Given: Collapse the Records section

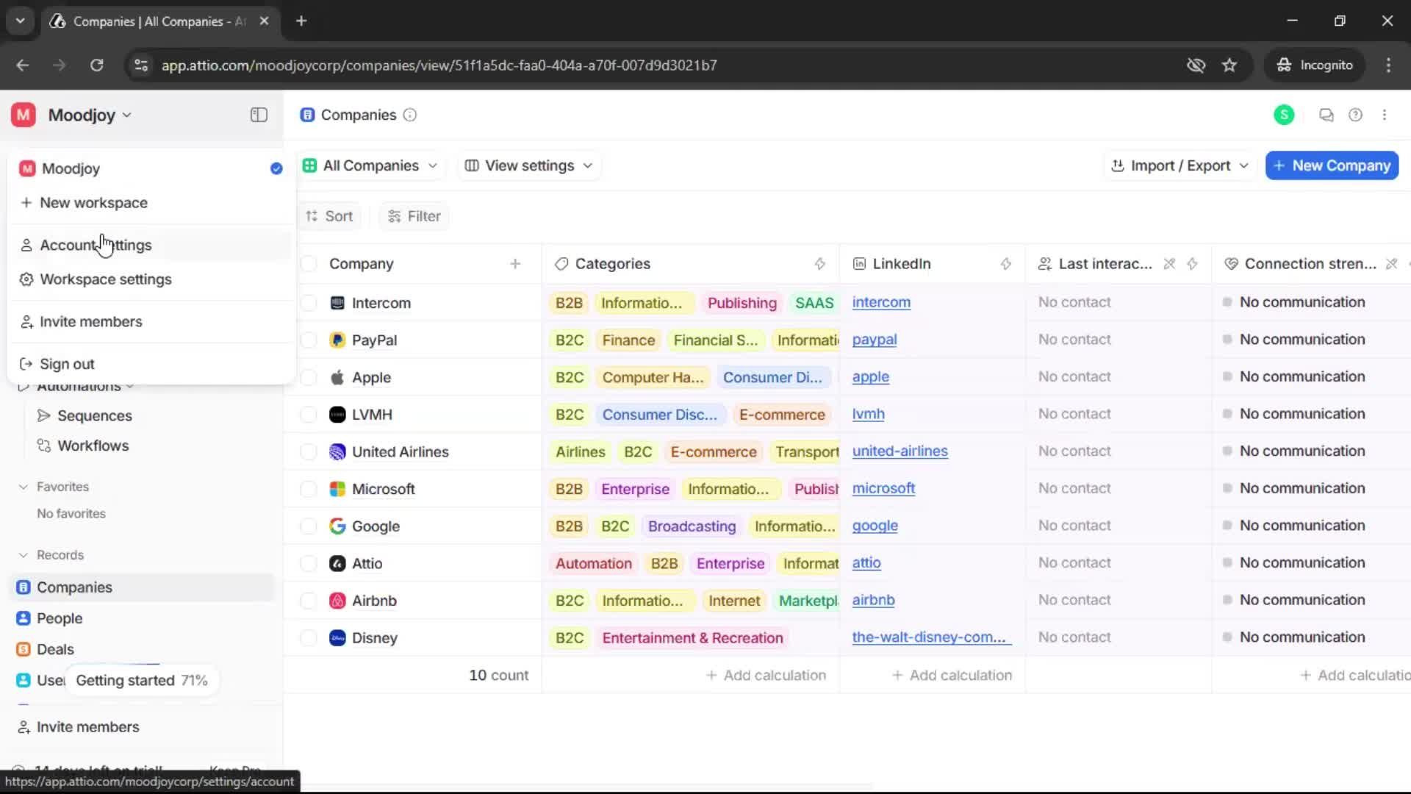Looking at the screenshot, I should coord(51,555).
